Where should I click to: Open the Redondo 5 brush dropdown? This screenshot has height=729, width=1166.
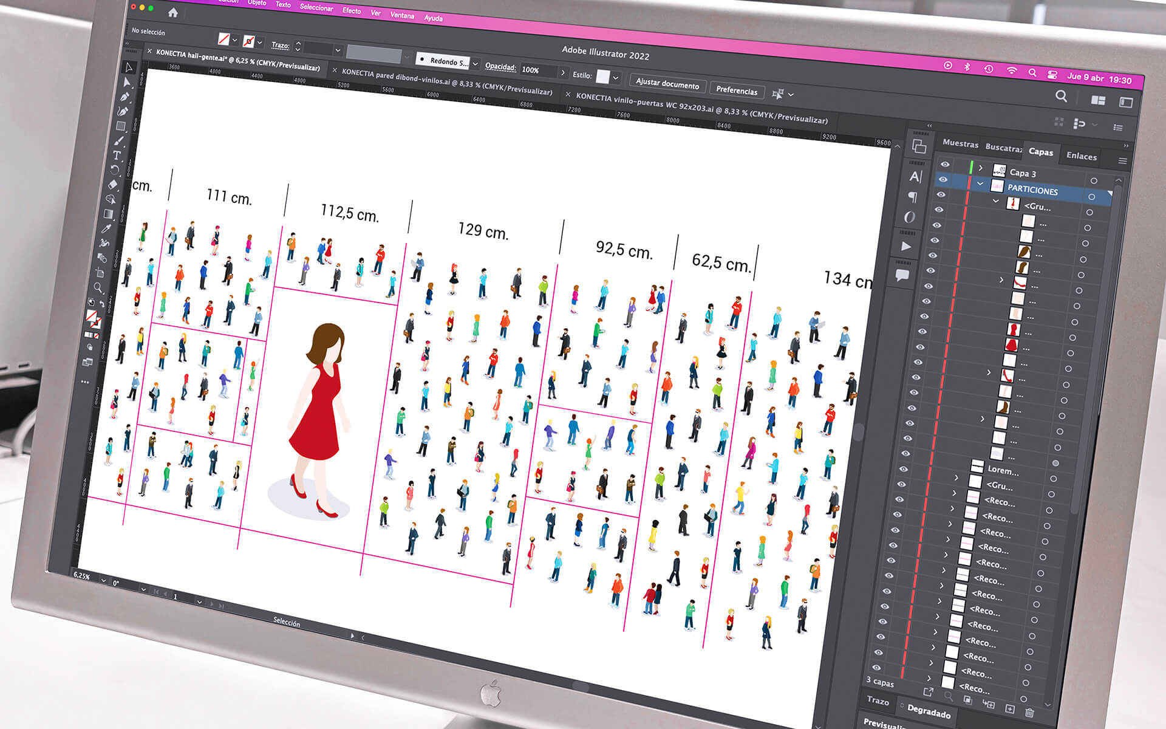[x=476, y=64]
